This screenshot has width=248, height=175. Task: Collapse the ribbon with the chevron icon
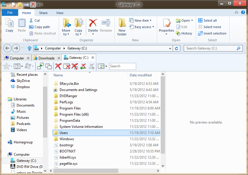coord(236,12)
